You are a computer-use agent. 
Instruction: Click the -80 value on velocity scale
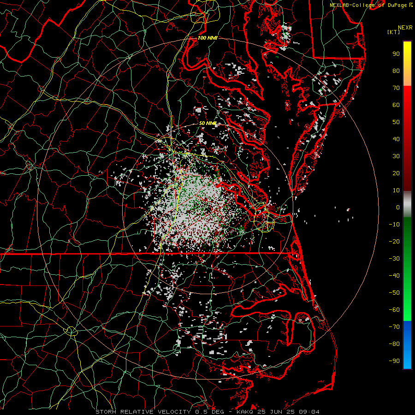[394, 344]
